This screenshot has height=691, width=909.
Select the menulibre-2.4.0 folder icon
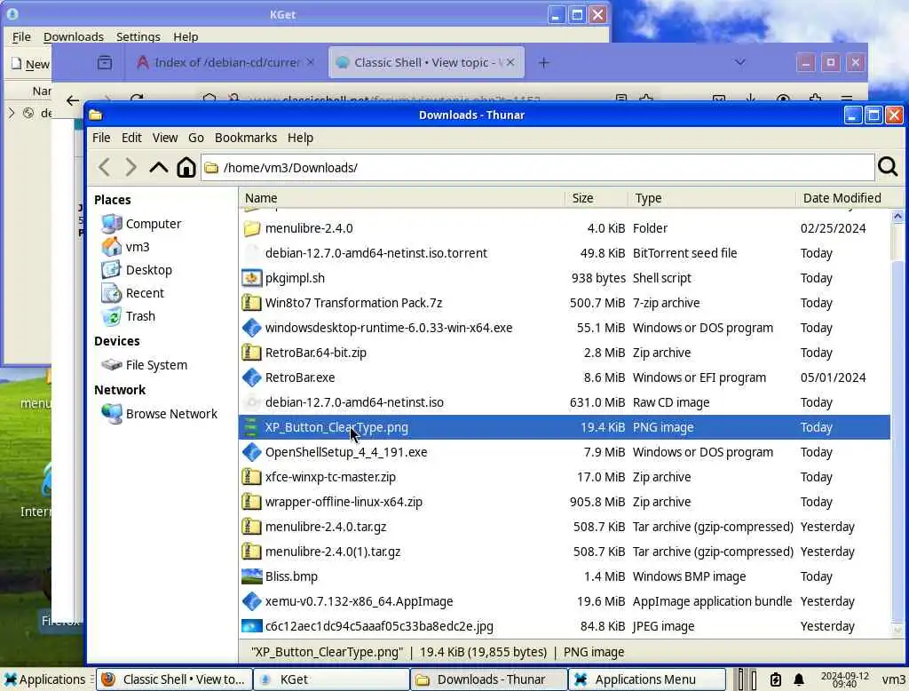[251, 228]
